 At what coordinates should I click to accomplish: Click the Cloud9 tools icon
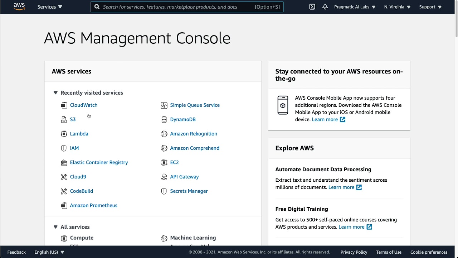pyautogui.click(x=64, y=177)
